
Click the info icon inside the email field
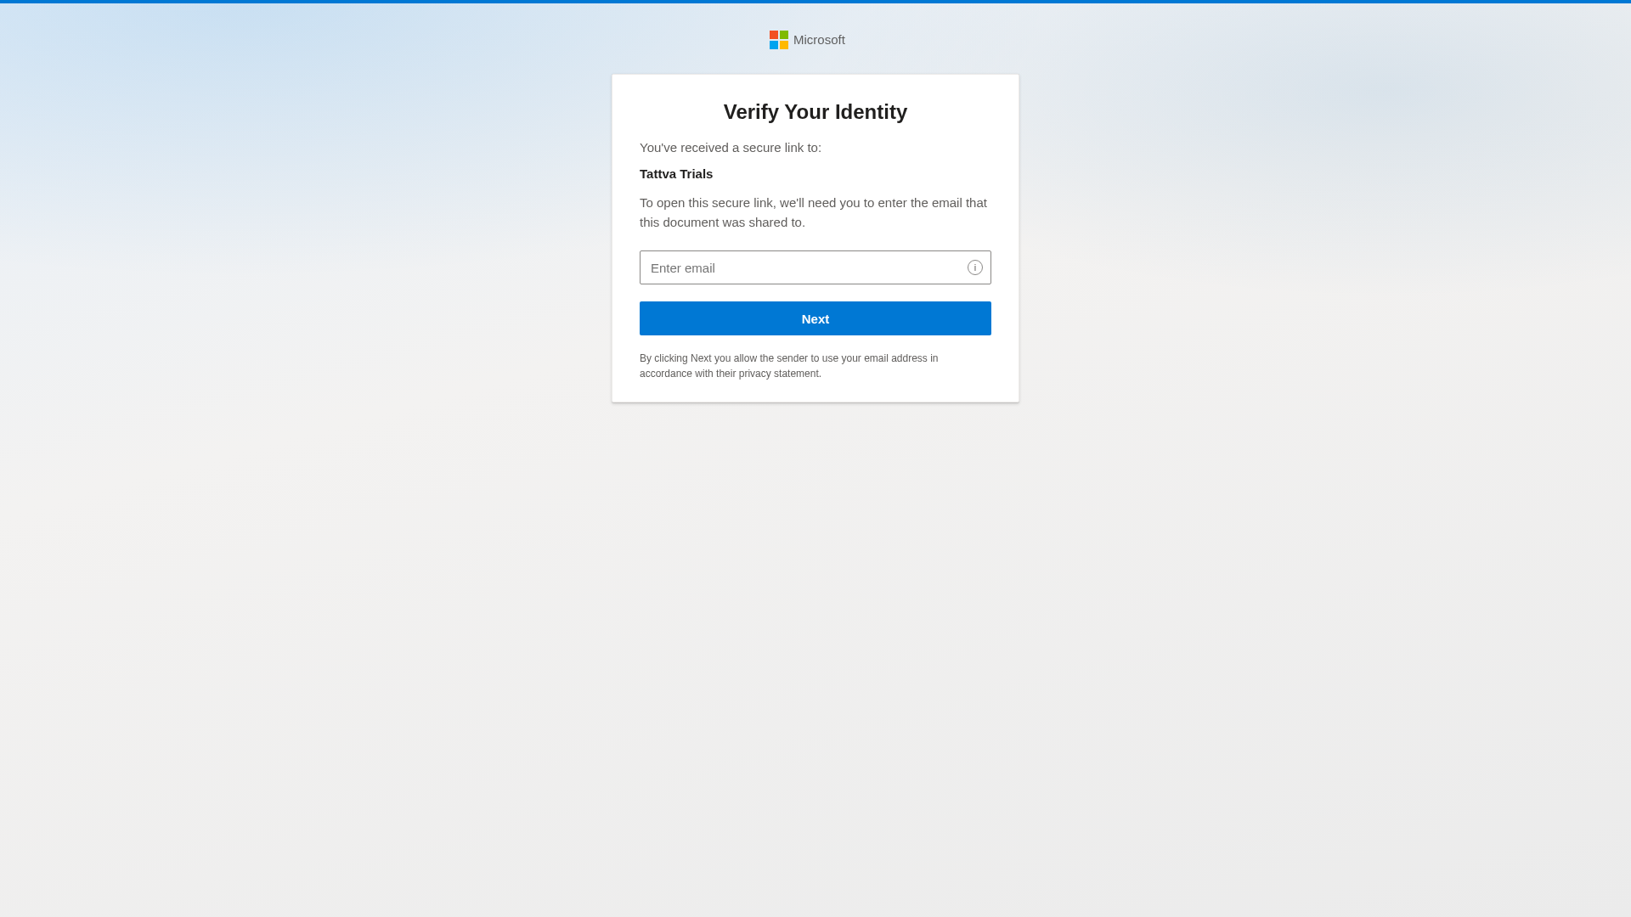974,267
